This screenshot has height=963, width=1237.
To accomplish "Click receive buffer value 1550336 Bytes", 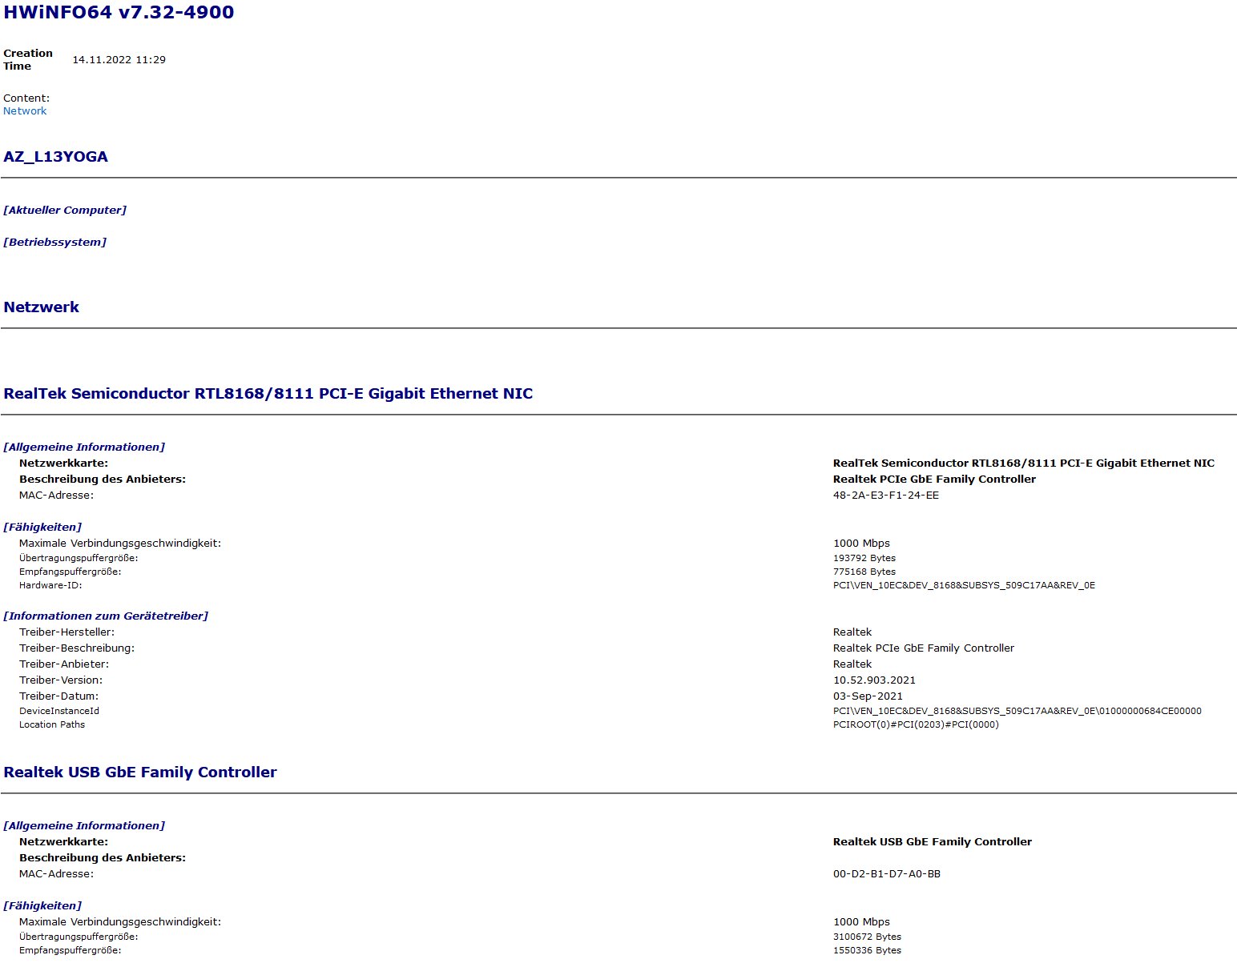I will tap(867, 951).
